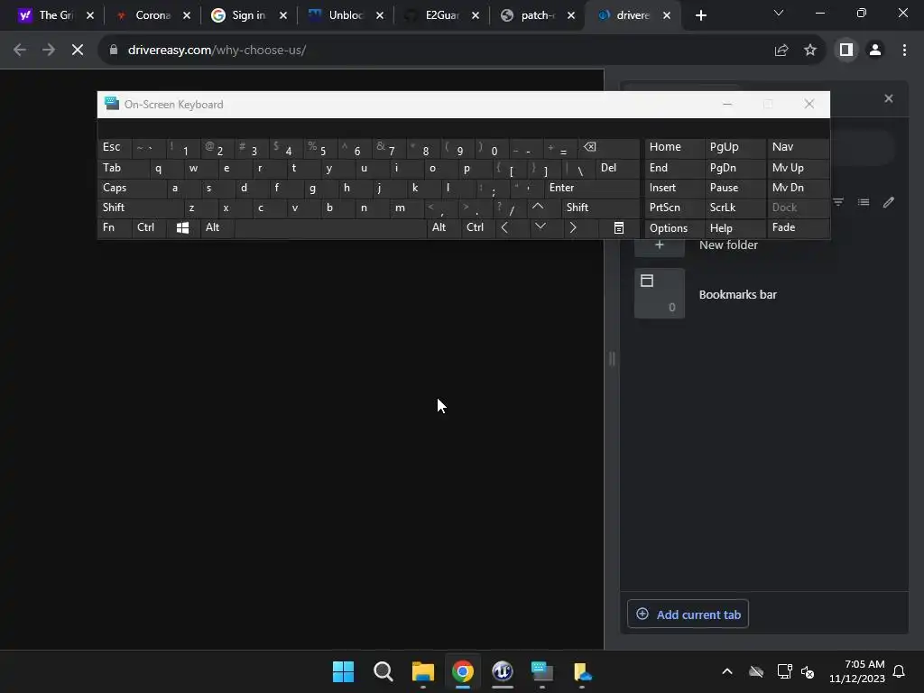The image size is (924, 693).
Task: Click the Windows logo key on keyboard
Action: click(x=182, y=228)
